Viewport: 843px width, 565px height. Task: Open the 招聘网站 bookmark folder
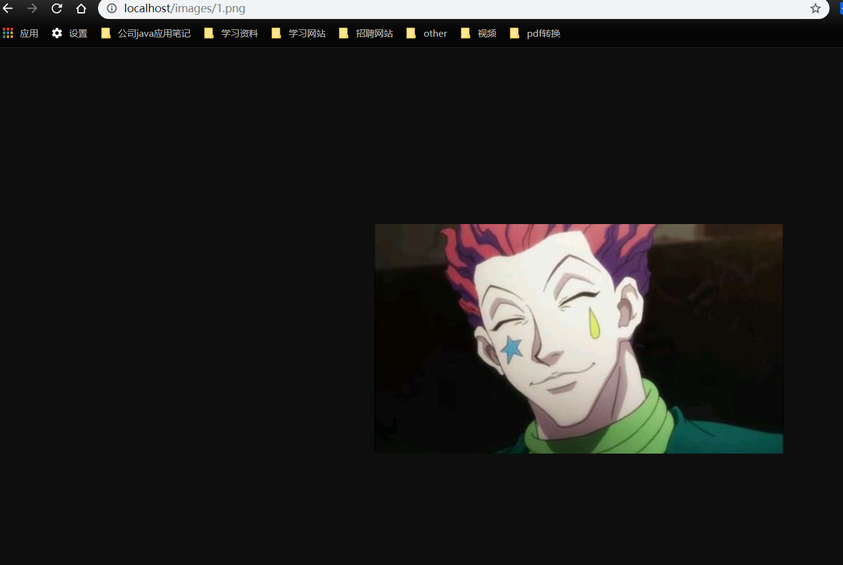[x=366, y=33]
